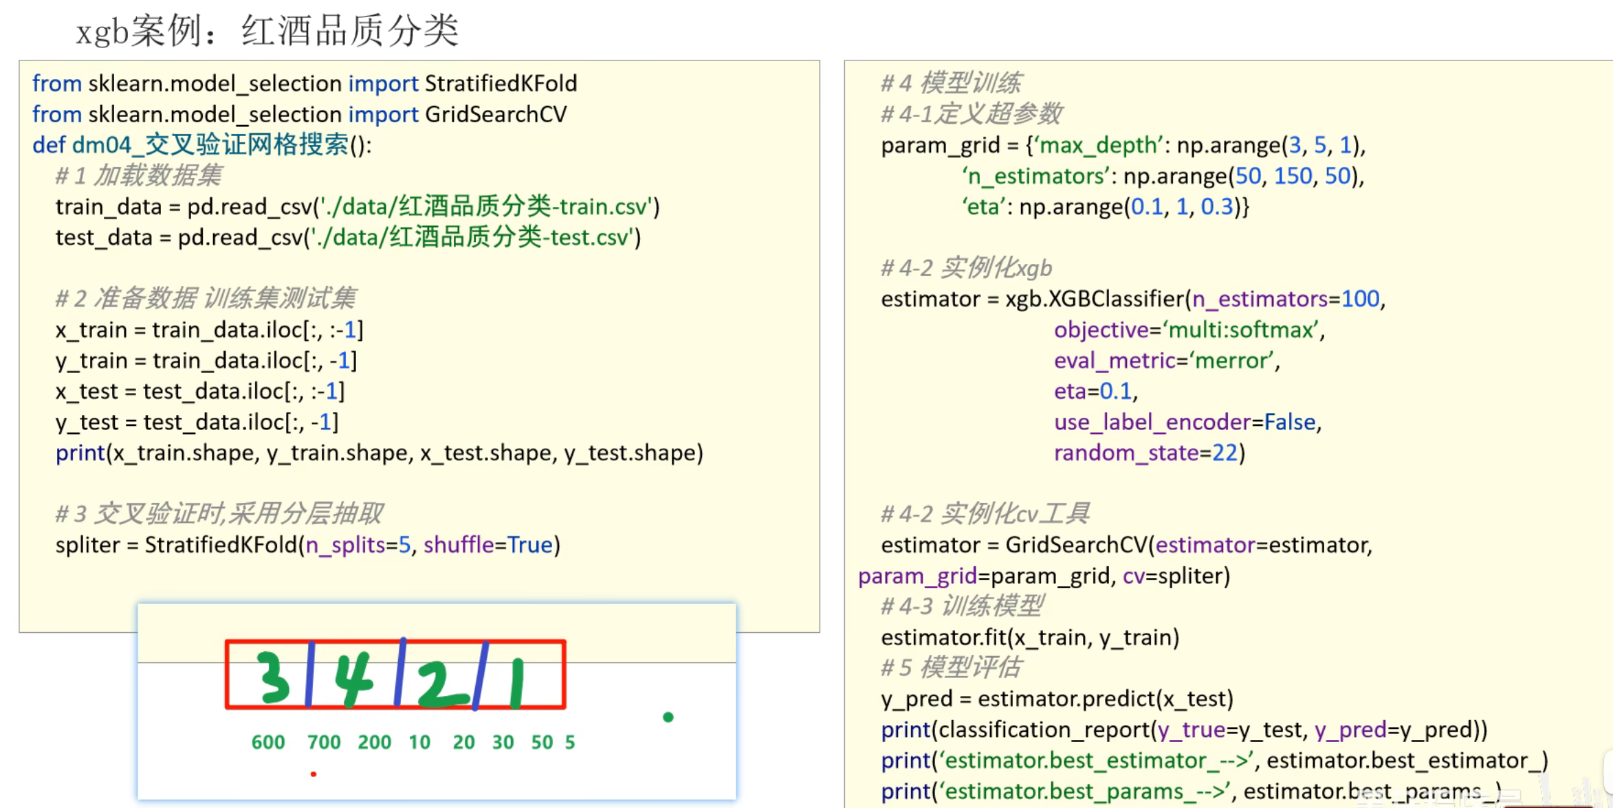This screenshot has height=808, width=1613.
Task: Click the estimator.fit(x_train, y_train) line
Action: click(1029, 638)
